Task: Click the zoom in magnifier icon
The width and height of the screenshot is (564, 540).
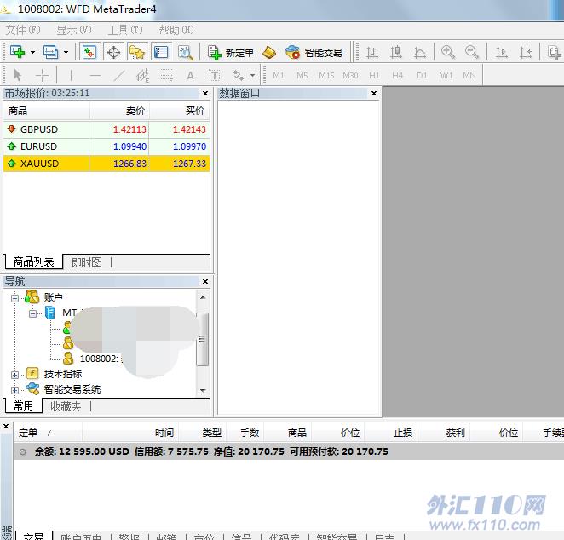Action: click(448, 52)
